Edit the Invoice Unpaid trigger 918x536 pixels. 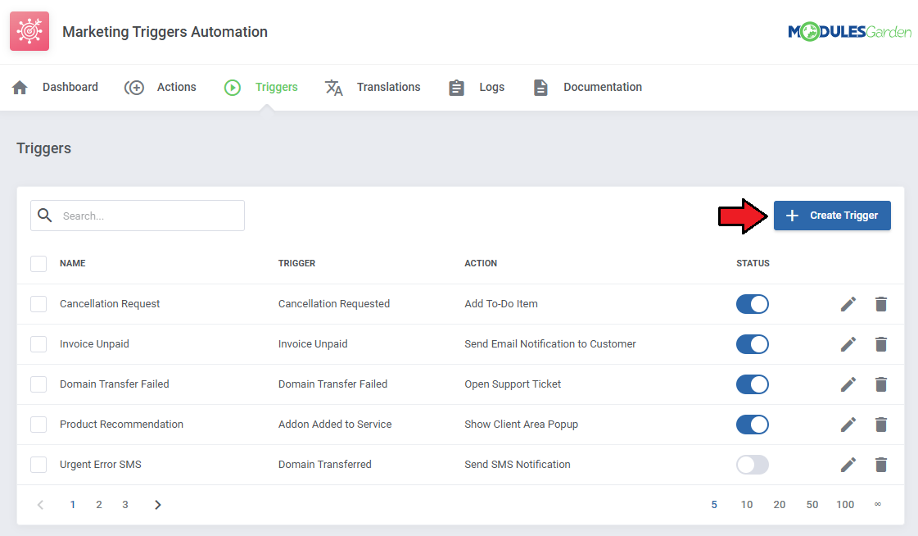click(848, 344)
